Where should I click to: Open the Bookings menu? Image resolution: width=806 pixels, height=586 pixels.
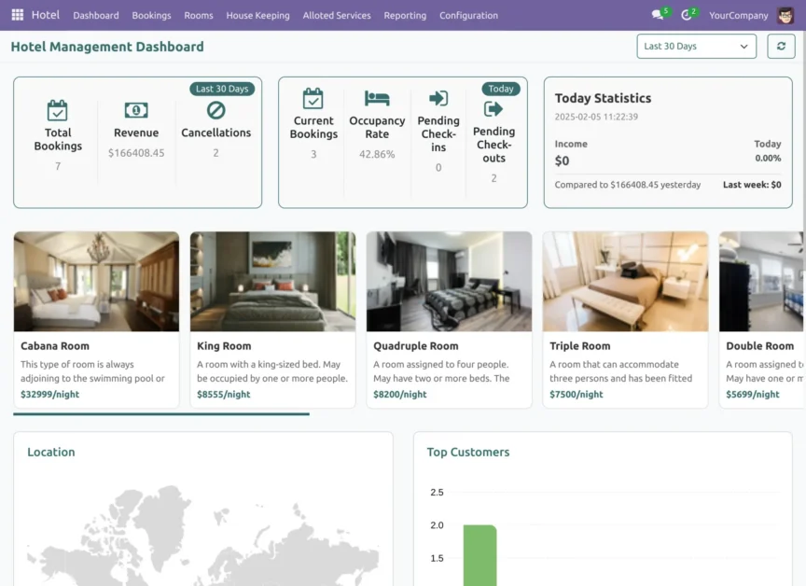click(x=151, y=15)
